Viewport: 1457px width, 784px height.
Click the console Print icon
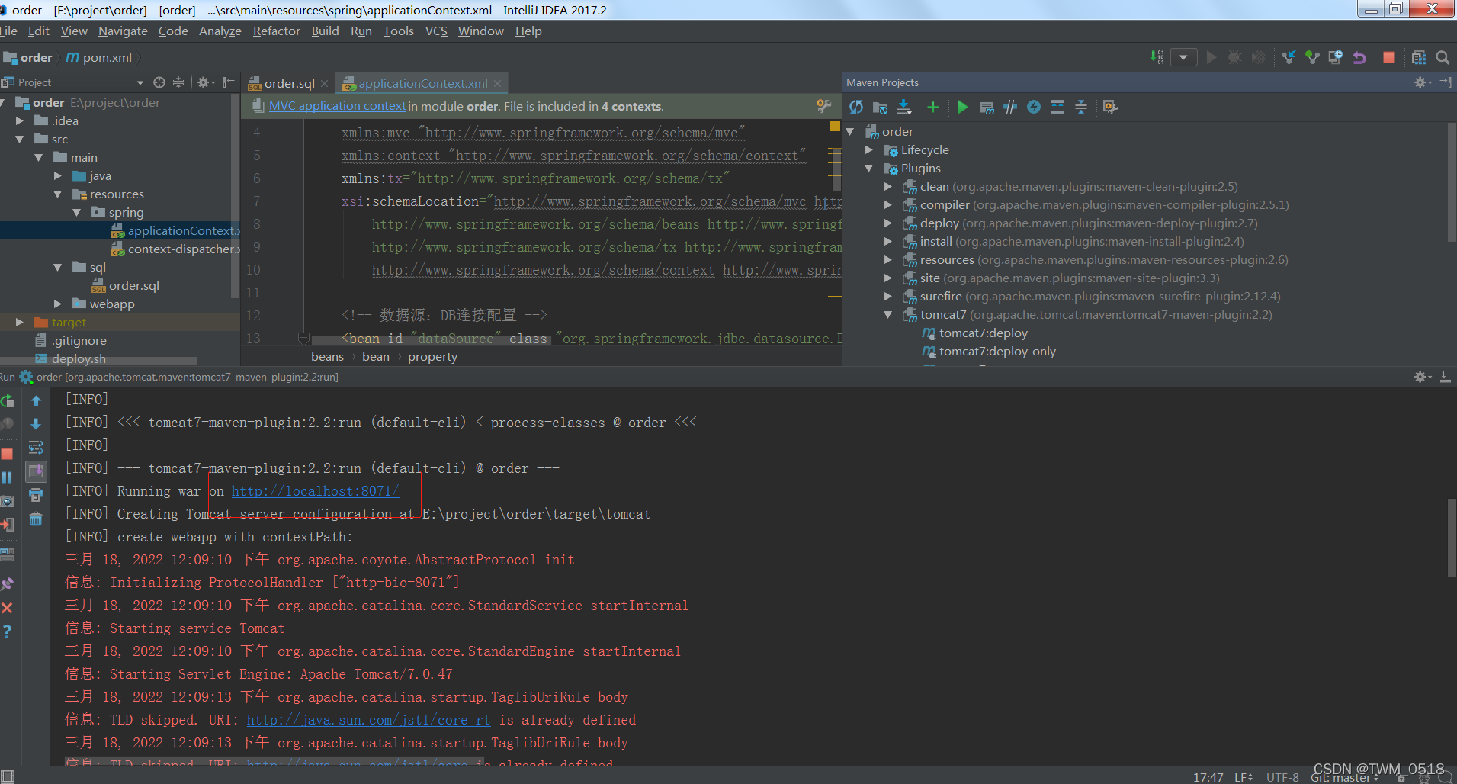(36, 495)
